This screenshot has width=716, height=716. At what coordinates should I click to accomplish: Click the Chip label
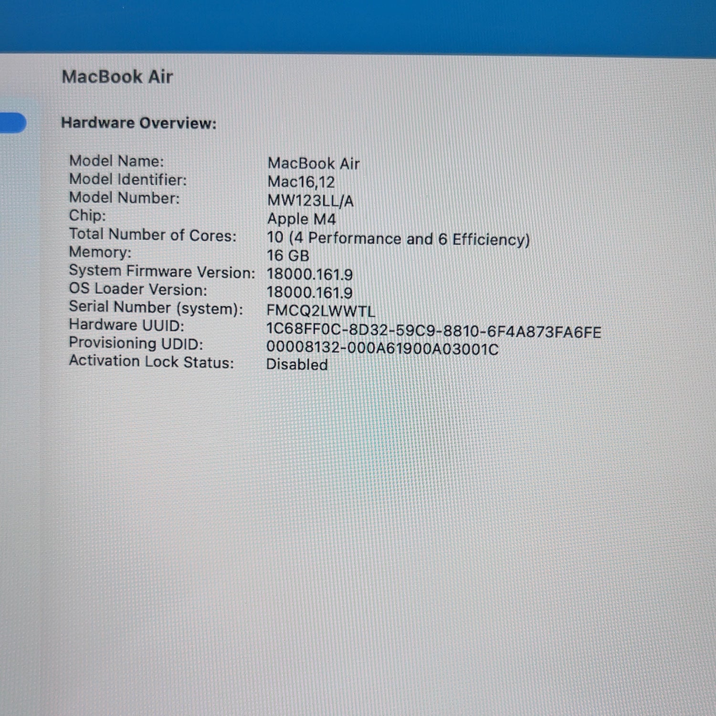click(87, 216)
